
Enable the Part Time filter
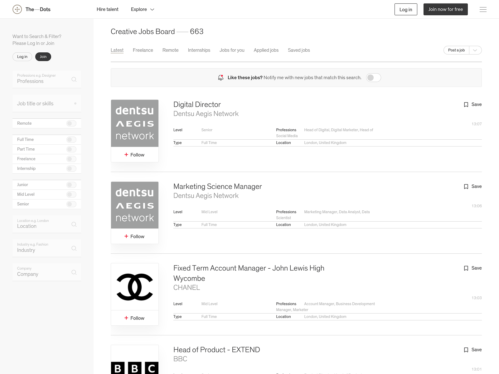pos(71,149)
